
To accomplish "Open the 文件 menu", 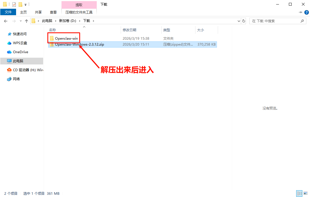I will pyautogui.click(x=8, y=12).
